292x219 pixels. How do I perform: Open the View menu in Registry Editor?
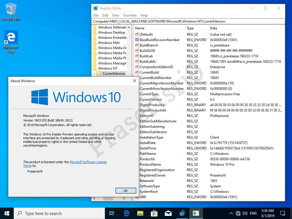(115, 15)
